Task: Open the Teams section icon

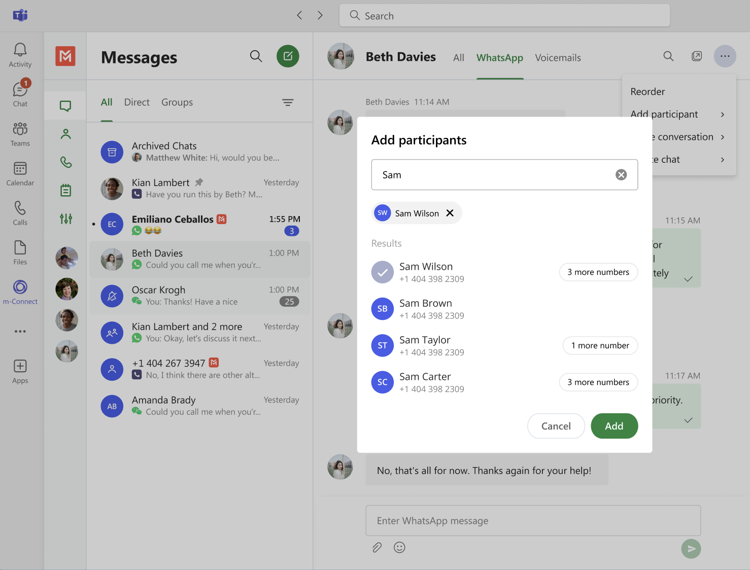Action: [20, 134]
